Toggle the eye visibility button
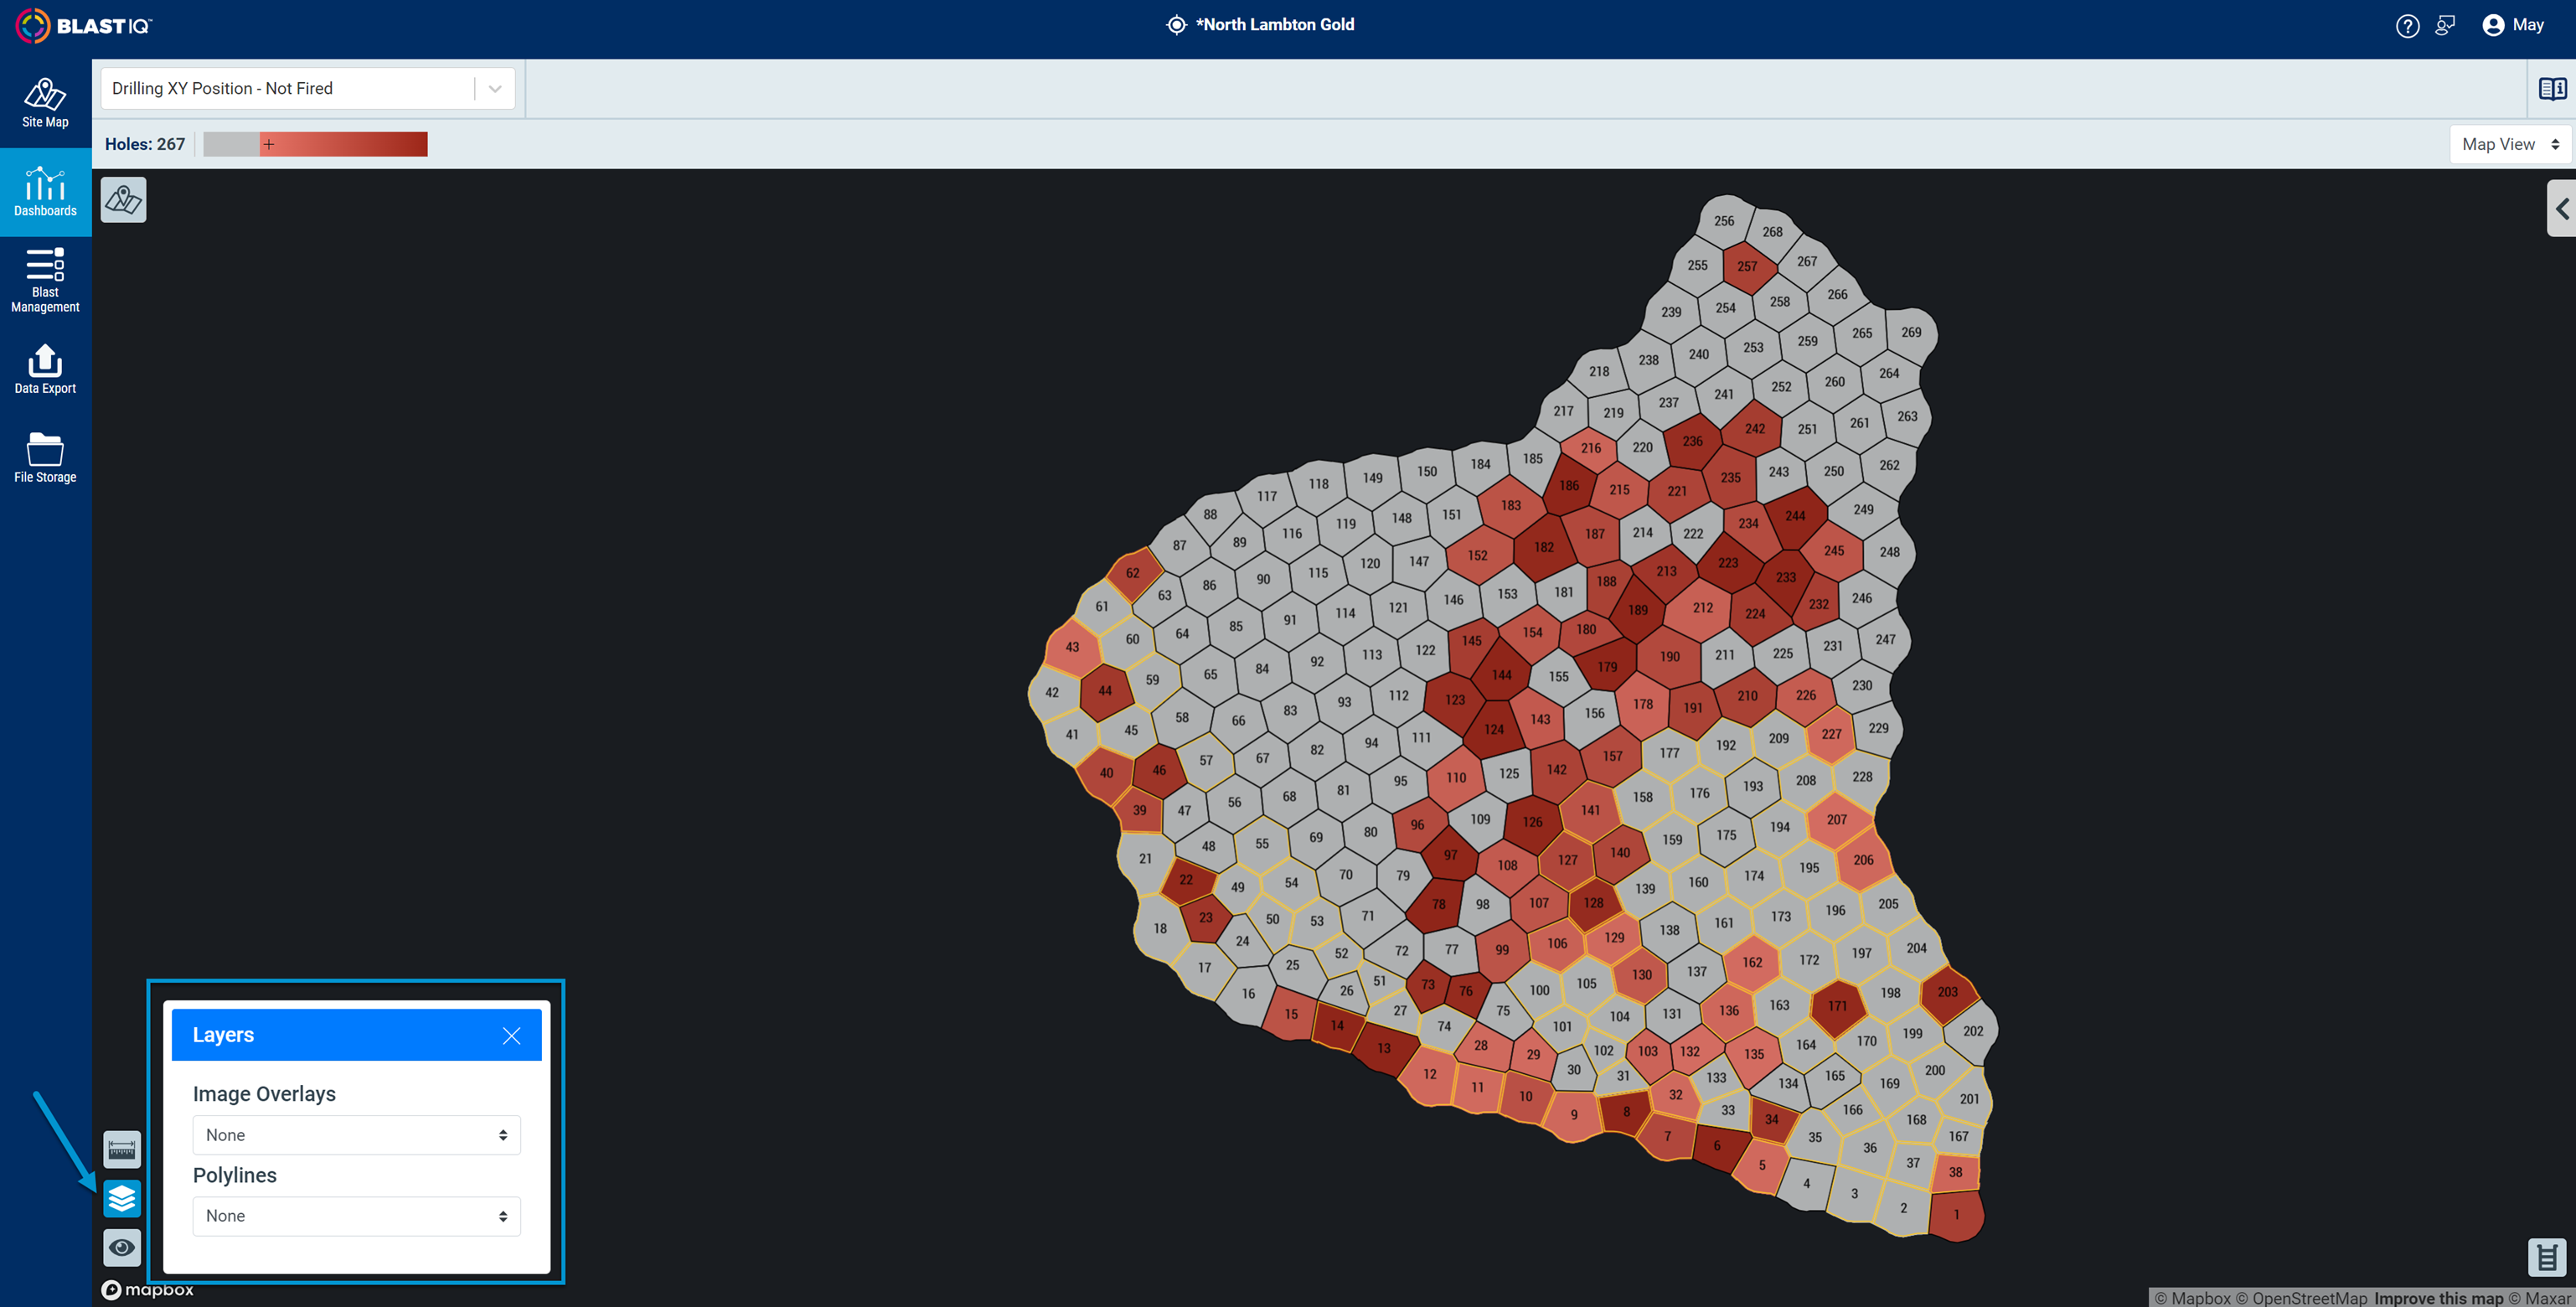Viewport: 2576px width, 1307px height. (122, 1247)
